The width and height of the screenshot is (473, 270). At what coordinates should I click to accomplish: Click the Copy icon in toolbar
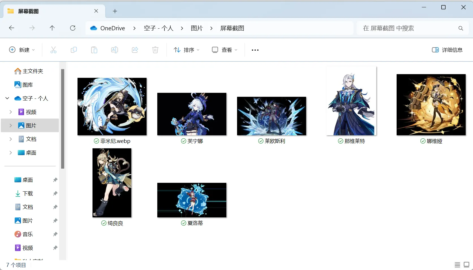pyautogui.click(x=74, y=50)
